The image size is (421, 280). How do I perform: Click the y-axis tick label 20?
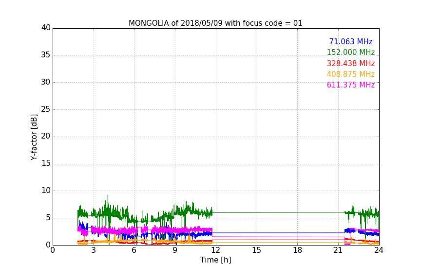click(46, 136)
